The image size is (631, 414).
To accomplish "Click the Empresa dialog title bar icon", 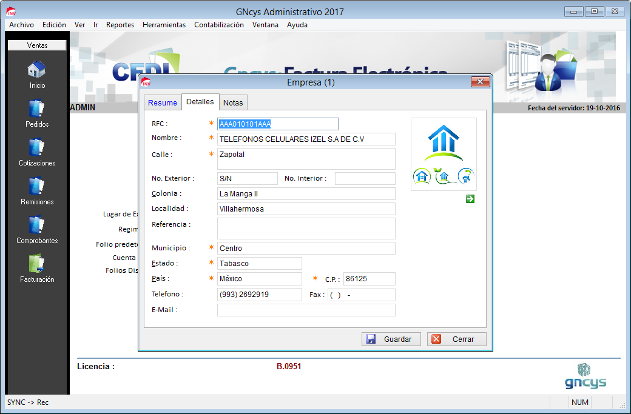I will pyautogui.click(x=146, y=82).
